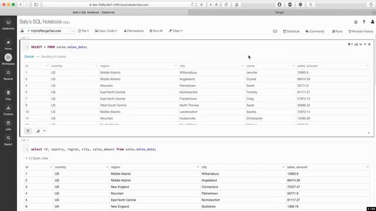Open the Clear menu

[x=176, y=31]
